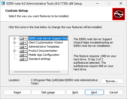Click the install location path text
The image size is (127, 99).
64,82
